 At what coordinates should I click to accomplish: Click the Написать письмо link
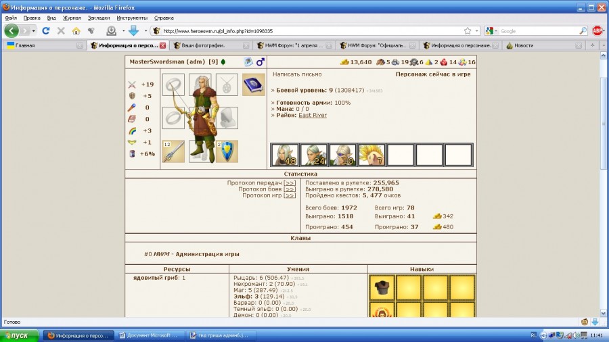pos(297,74)
